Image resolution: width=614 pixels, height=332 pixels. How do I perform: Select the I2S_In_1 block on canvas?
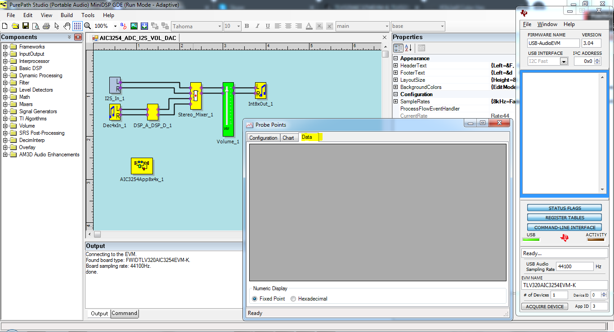coord(115,85)
